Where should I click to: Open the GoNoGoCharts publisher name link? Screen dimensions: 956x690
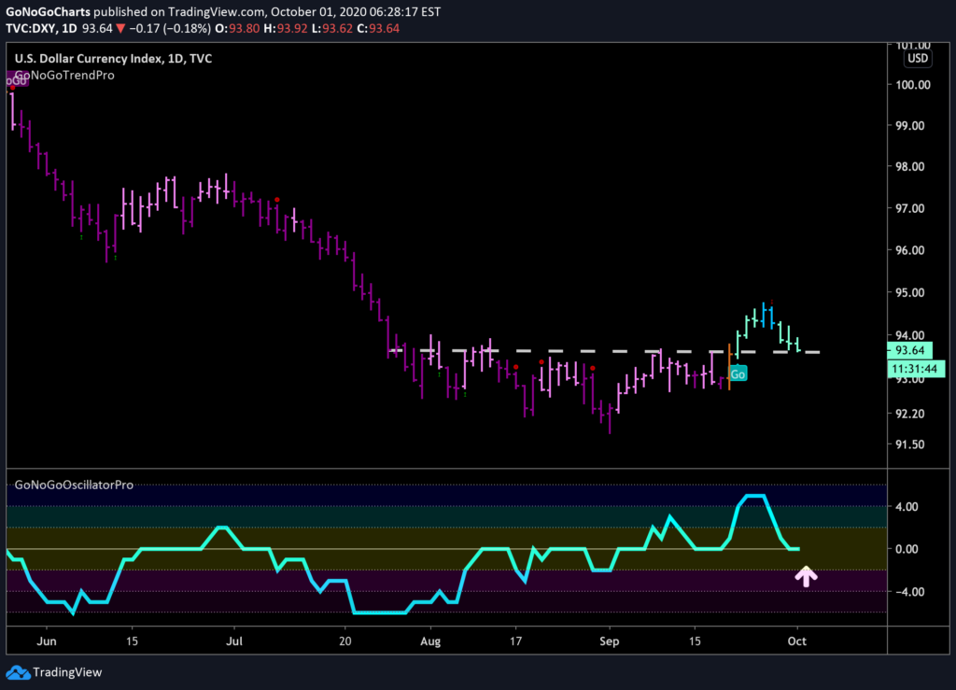coord(48,11)
